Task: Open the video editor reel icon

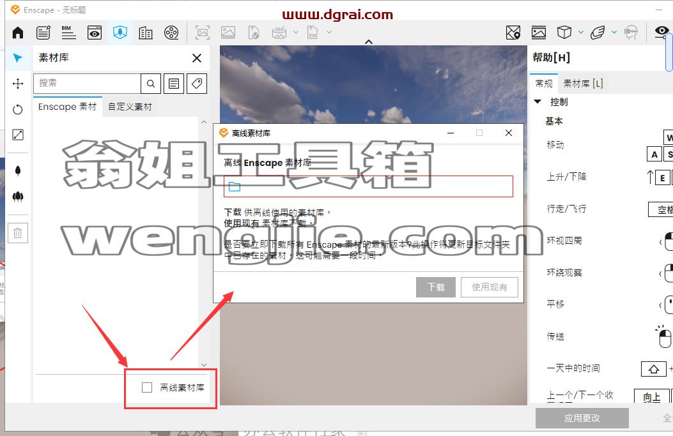Action: pos(171,33)
